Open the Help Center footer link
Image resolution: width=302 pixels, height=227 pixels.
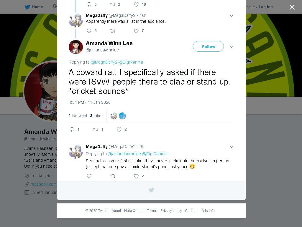click(134, 210)
